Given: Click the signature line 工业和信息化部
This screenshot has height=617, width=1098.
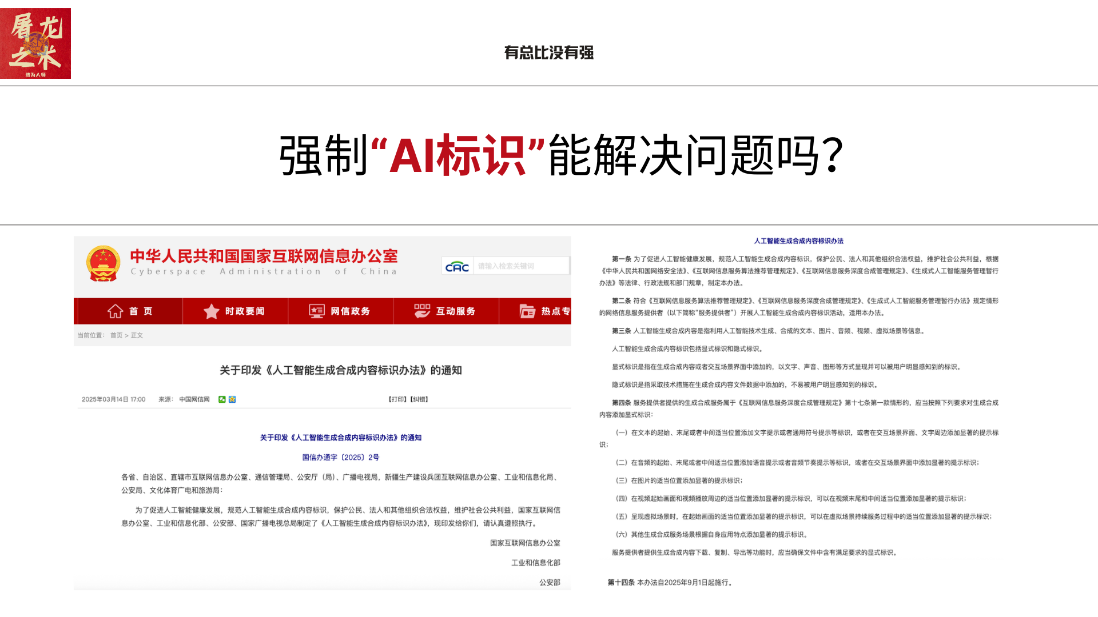Looking at the screenshot, I should [x=536, y=563].
